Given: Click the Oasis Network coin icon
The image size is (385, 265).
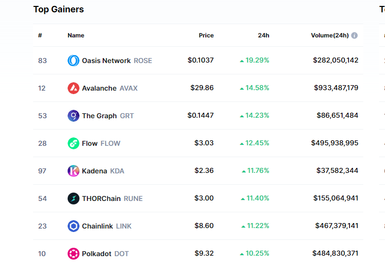Looking at the screenshot, I should (73, 61).
